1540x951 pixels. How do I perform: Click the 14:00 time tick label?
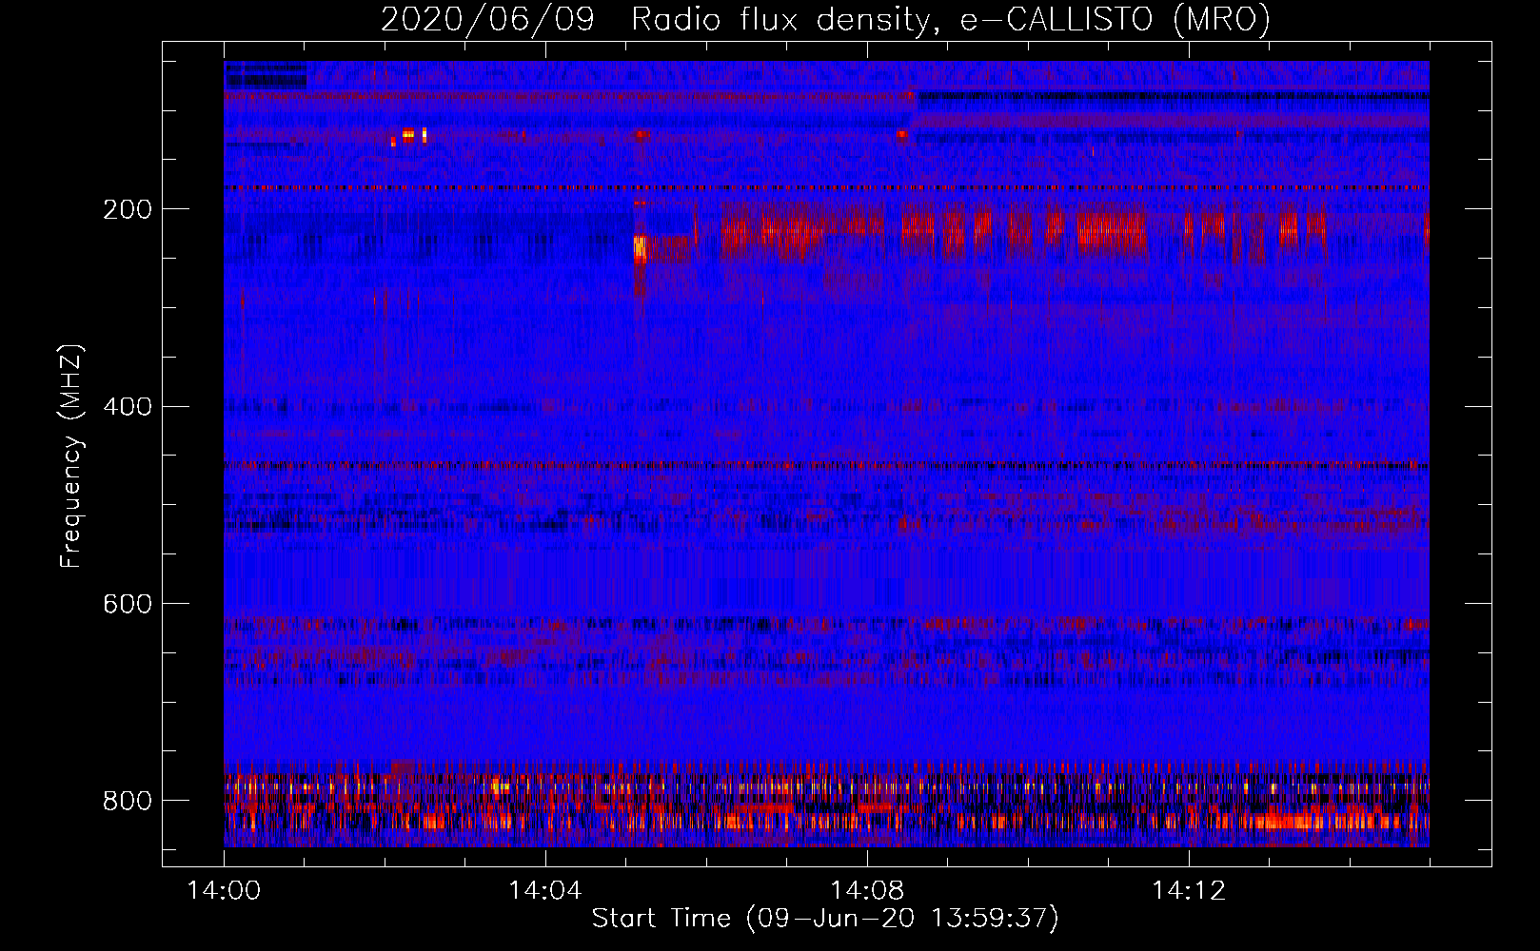pos(224,891)
